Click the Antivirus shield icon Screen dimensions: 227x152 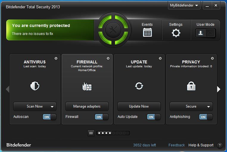click(35, 86)
